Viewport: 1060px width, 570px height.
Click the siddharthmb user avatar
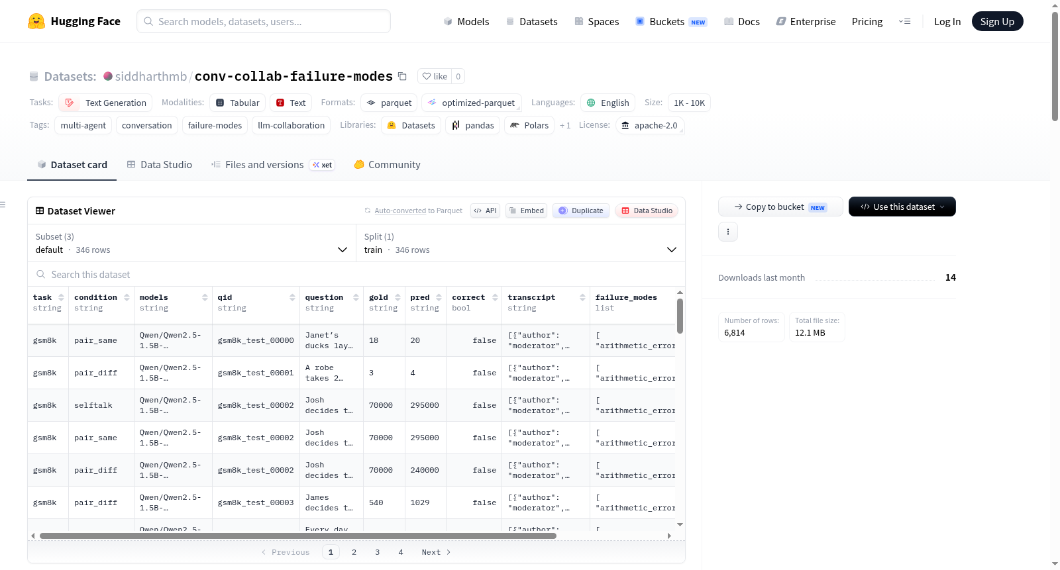[108, 76]
